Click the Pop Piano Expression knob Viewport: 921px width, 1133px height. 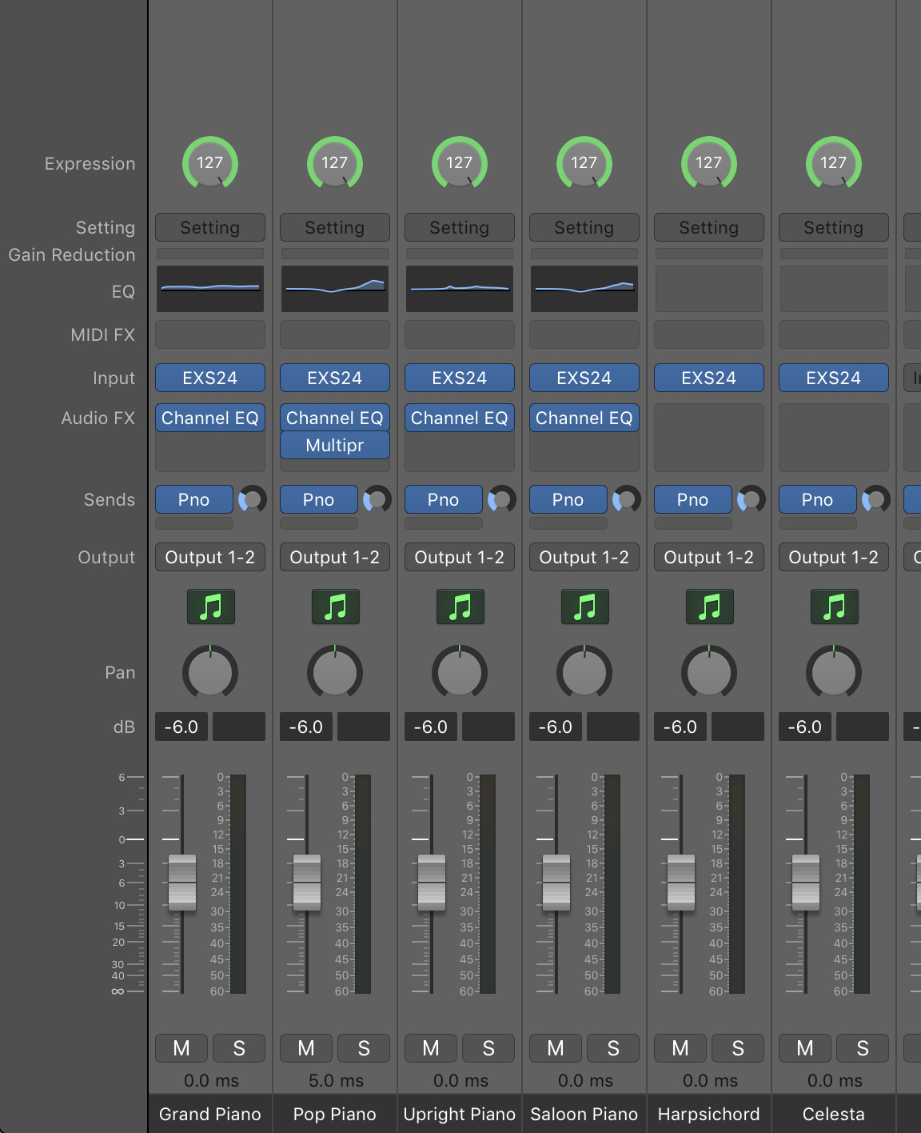click(x=335, y=163)
